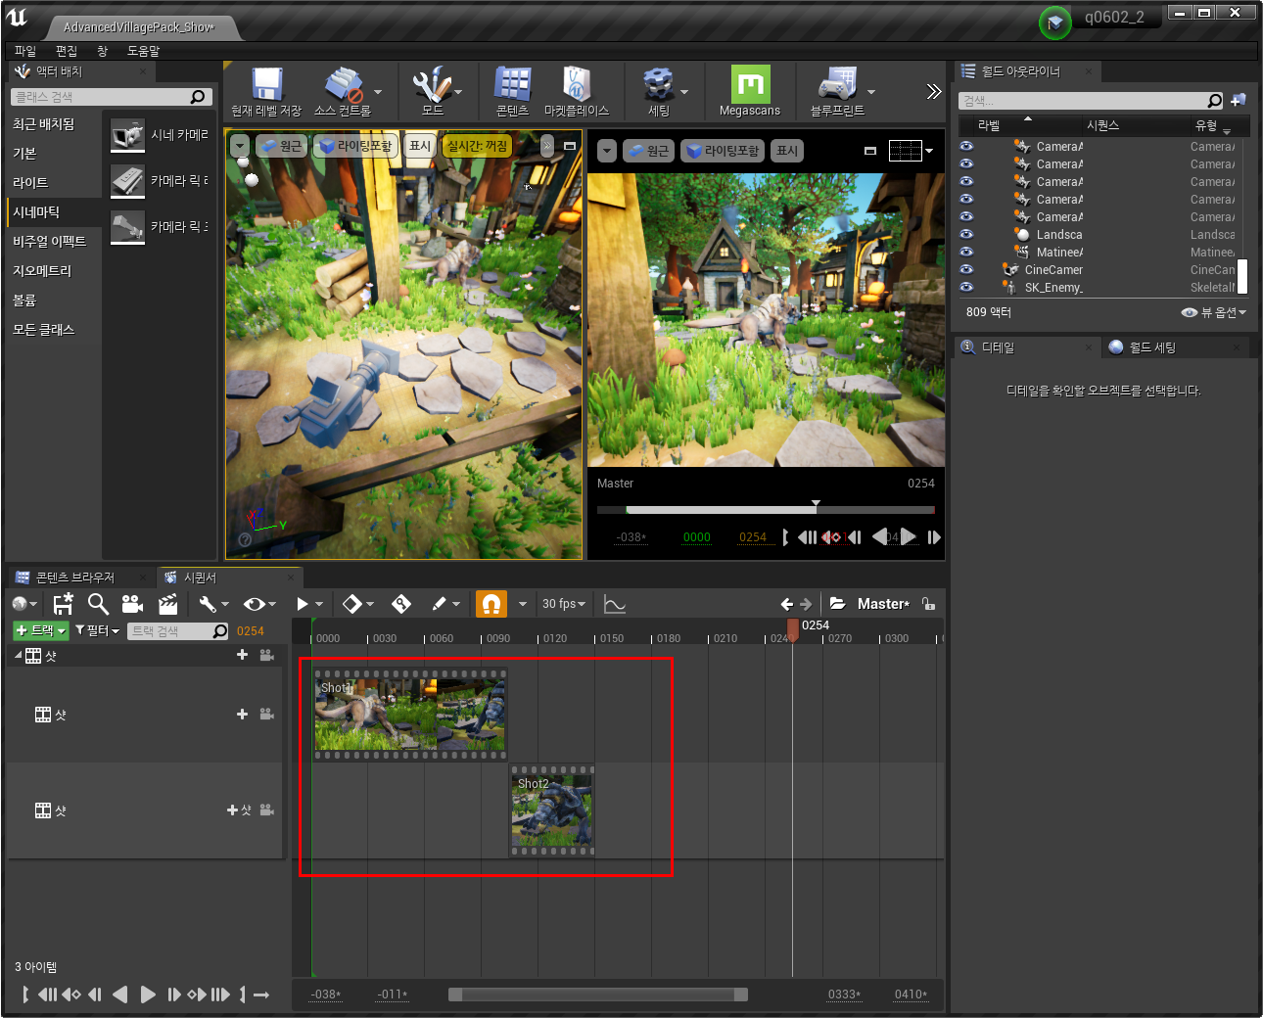Open playback options dropdown next to play icon
Screen dimensions: 1263x1018
(x=319, y=604)
